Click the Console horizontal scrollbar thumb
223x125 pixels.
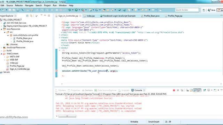[x=67, y=116]
